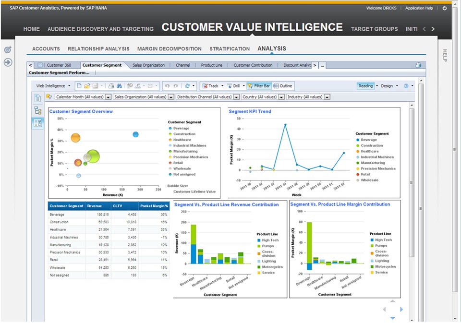Viewport: 461px width, 323px height.
Task: Click the Beverage row in the table
Action: point(109,215)
